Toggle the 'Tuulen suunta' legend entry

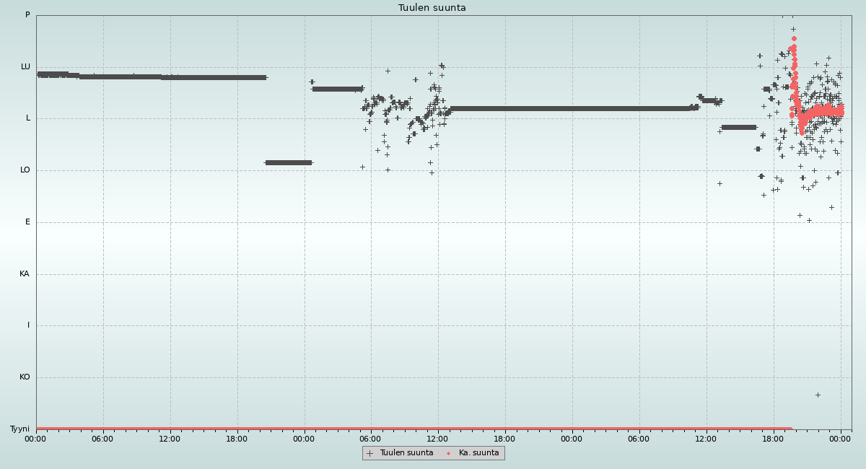(x=406, y=453)
